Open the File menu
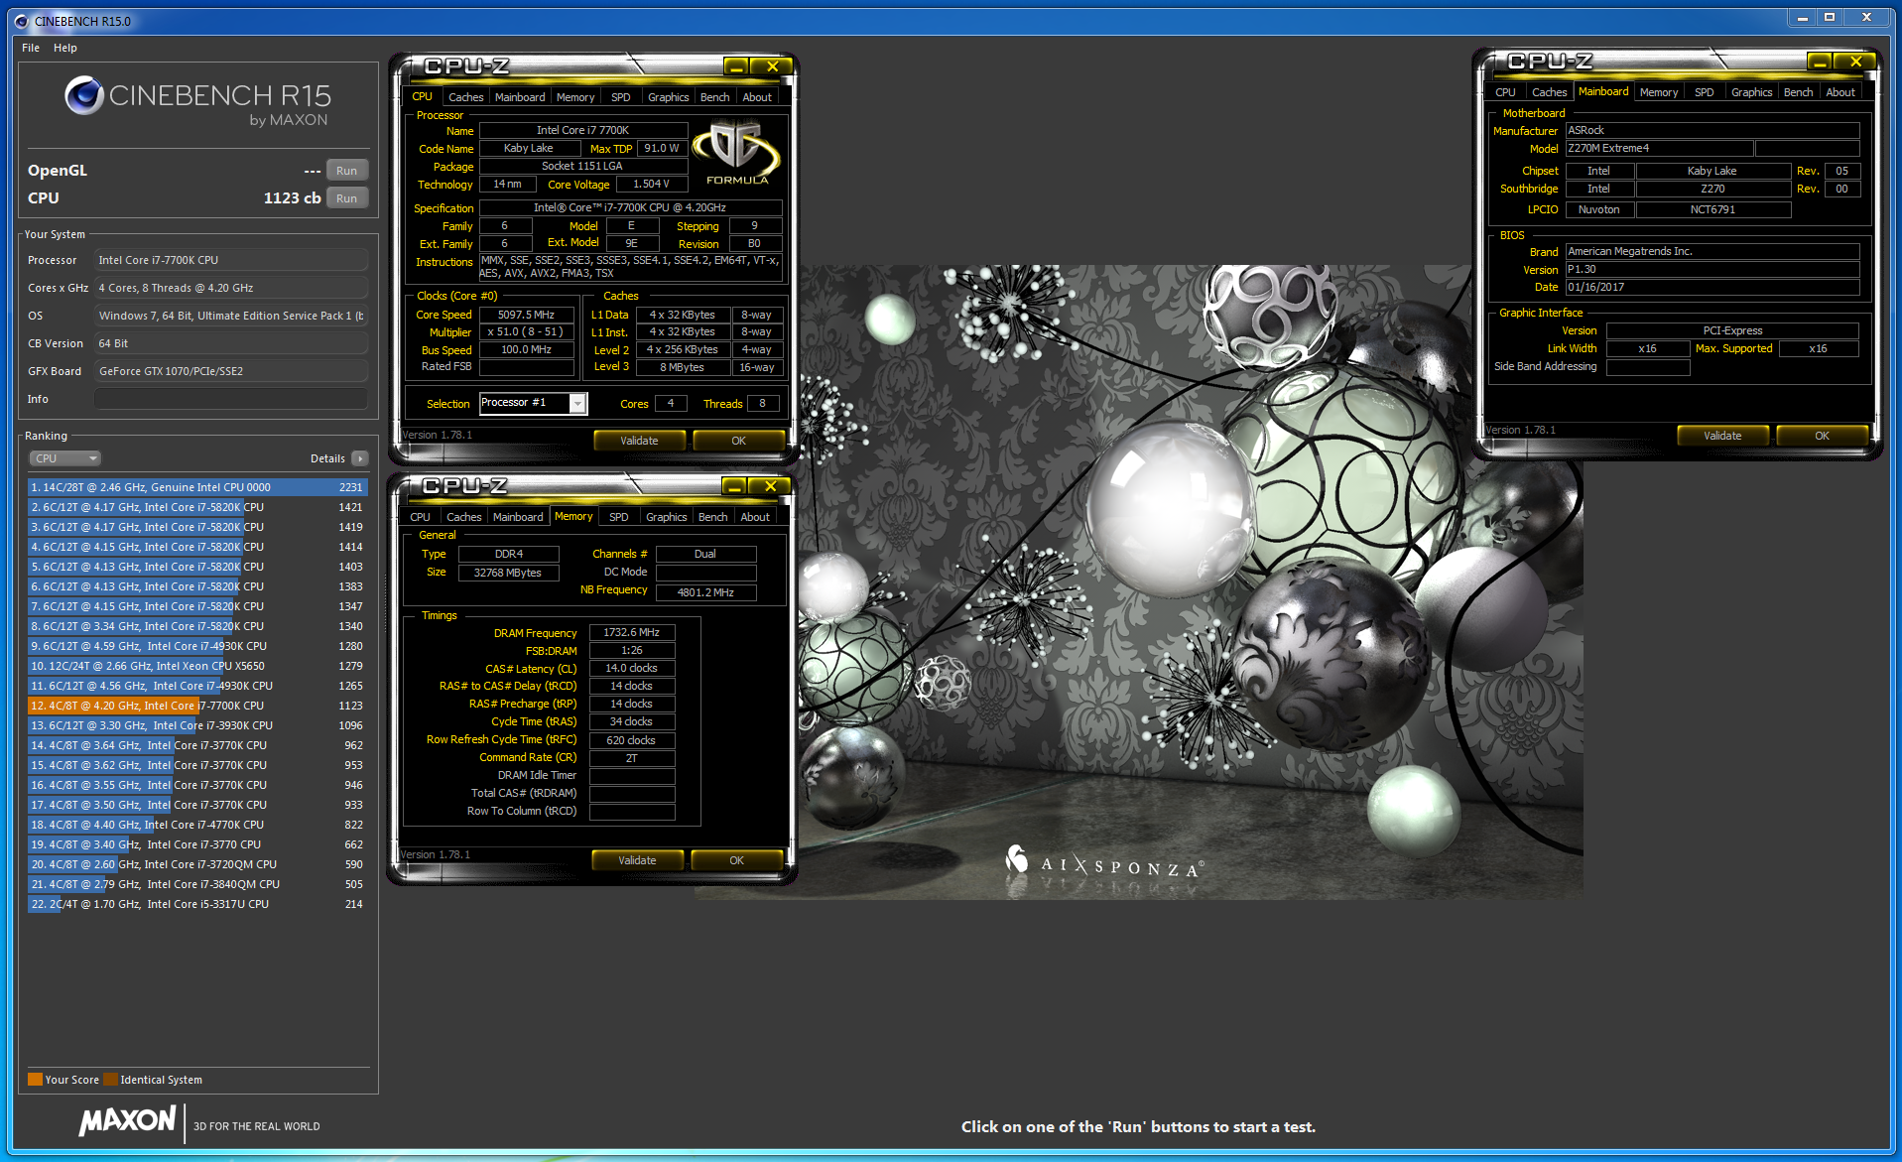 tap(31, 48)
